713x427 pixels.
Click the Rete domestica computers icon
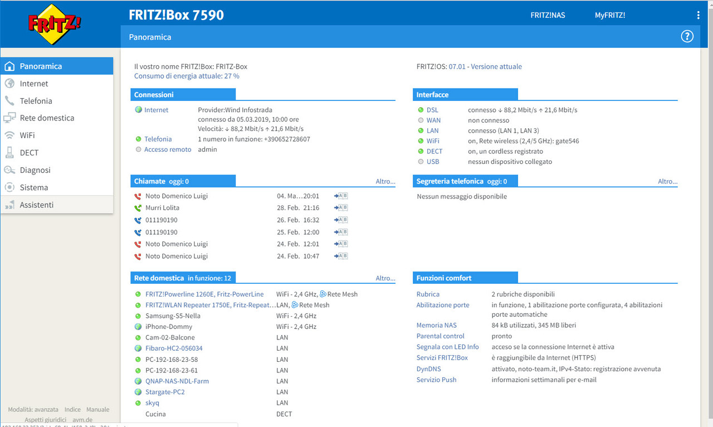pyautogui.click(x=9, y=118)
